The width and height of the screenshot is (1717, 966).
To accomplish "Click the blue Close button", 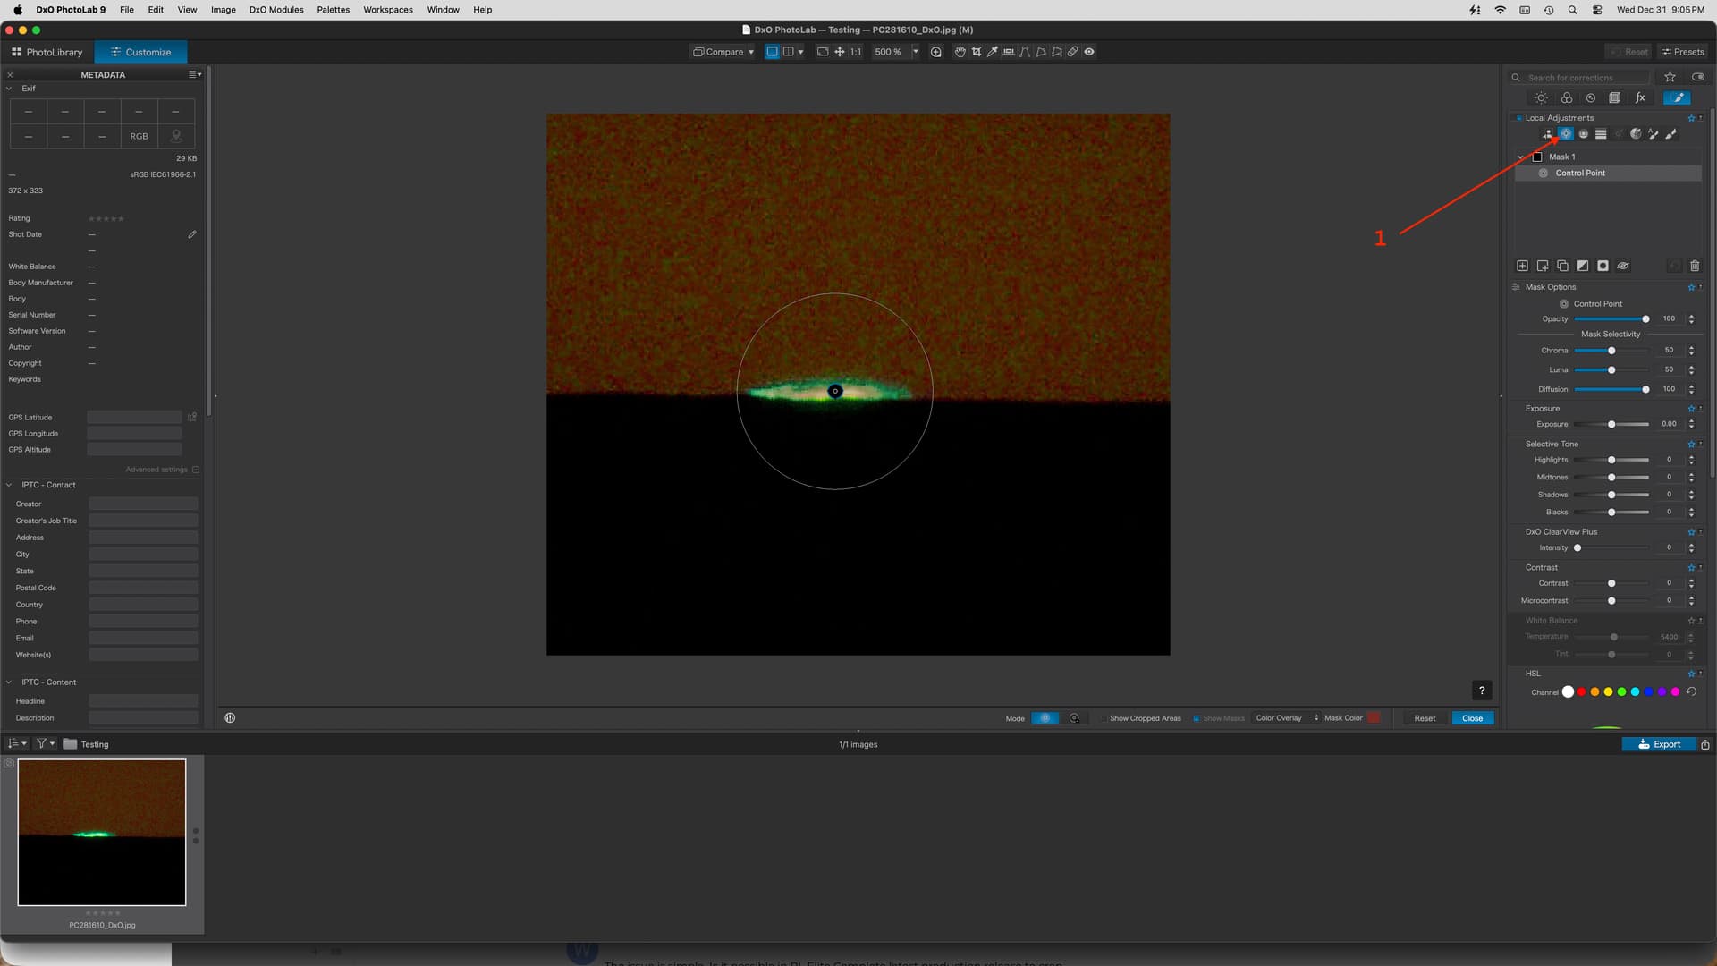I will pyautogui.click(x=1472, y=718).
